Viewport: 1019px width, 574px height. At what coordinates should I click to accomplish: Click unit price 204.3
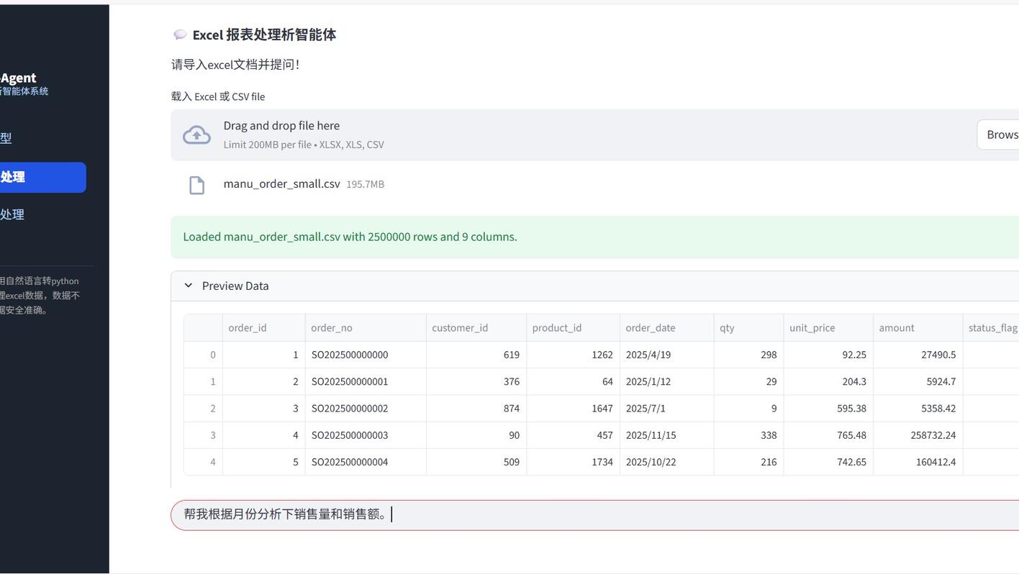pos(828,382)
